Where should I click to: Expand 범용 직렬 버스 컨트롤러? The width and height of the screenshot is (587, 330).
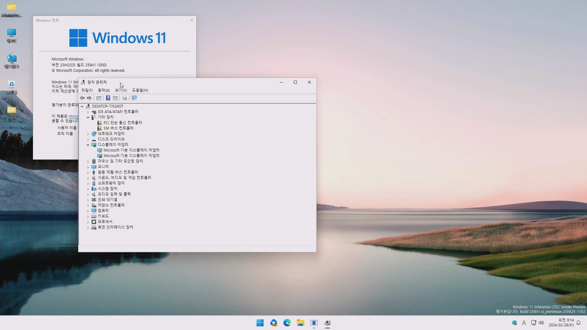pyautogui.click(x=88, y=172)
